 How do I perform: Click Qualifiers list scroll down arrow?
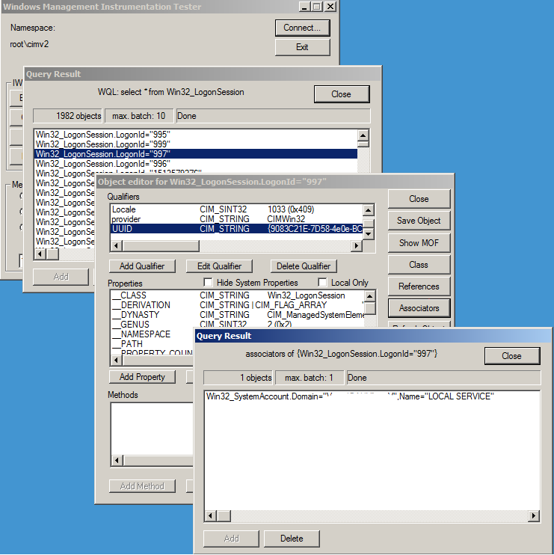pos(369,234)
